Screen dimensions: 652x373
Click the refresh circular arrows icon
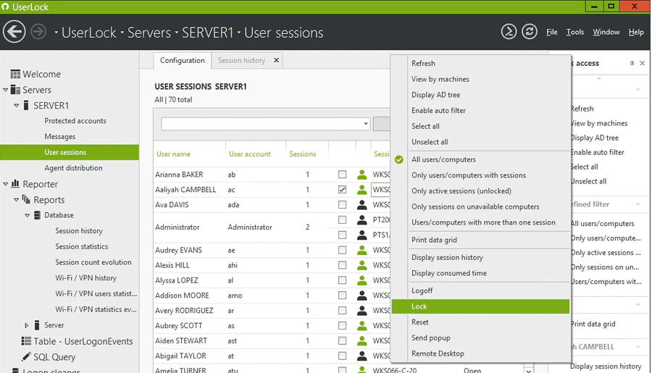530,32
